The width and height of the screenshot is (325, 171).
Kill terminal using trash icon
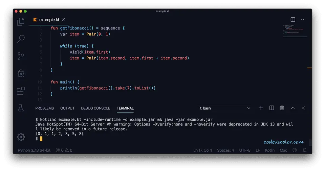pyautogui.click(x=282, y=108)
